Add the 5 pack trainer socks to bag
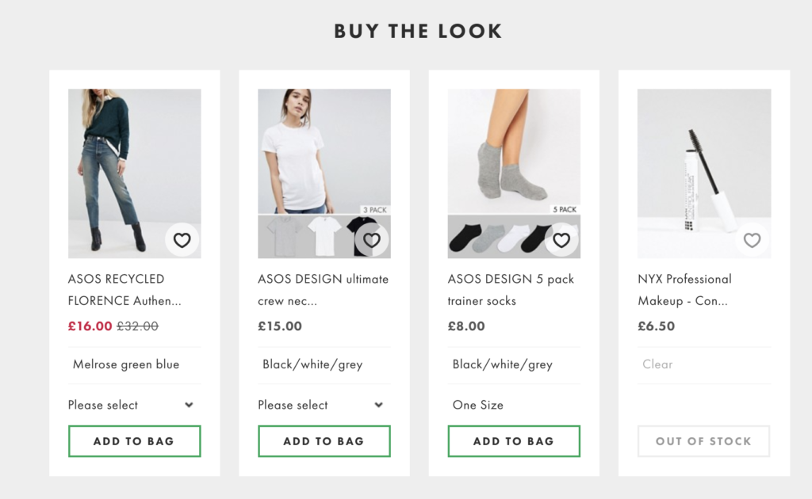 tap(513, 441)
